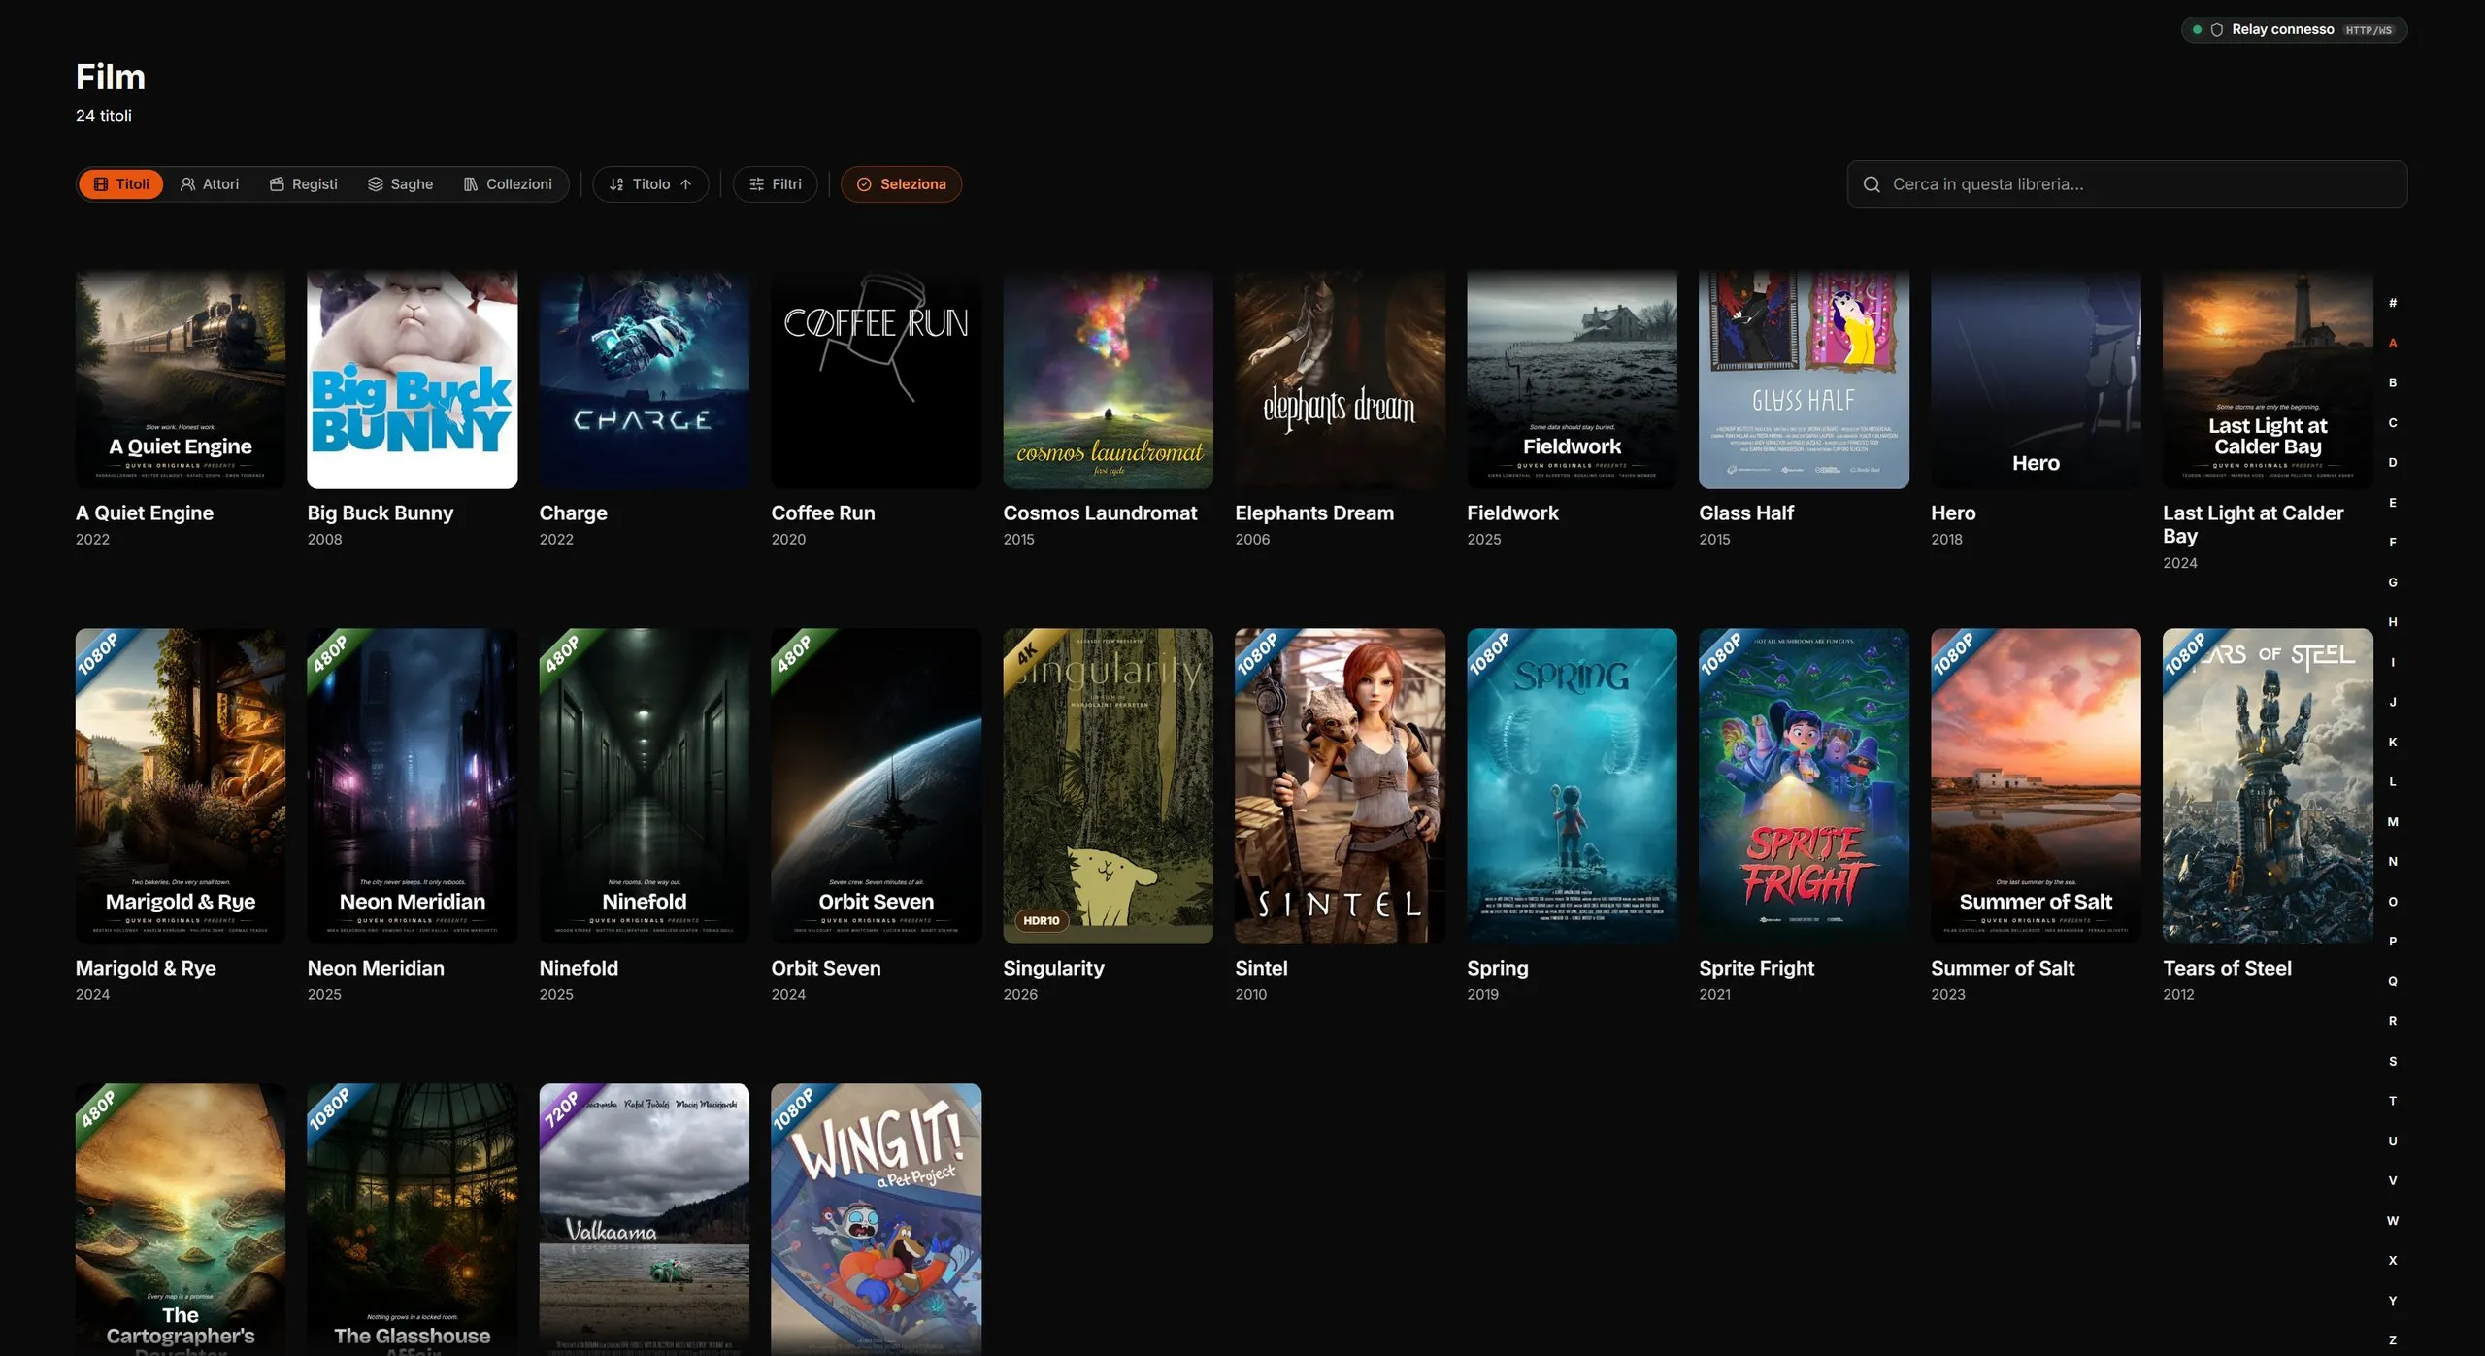The width and height of the screenshot is (2485, 1356).
Task: Open the Singularity poster
Action: 1108,786
